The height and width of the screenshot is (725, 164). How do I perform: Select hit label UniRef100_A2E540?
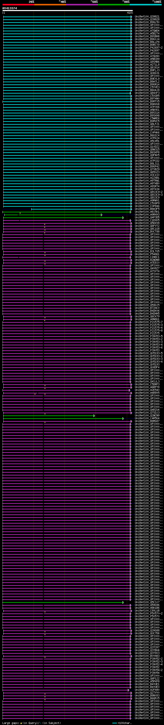(x=147, y=390)
